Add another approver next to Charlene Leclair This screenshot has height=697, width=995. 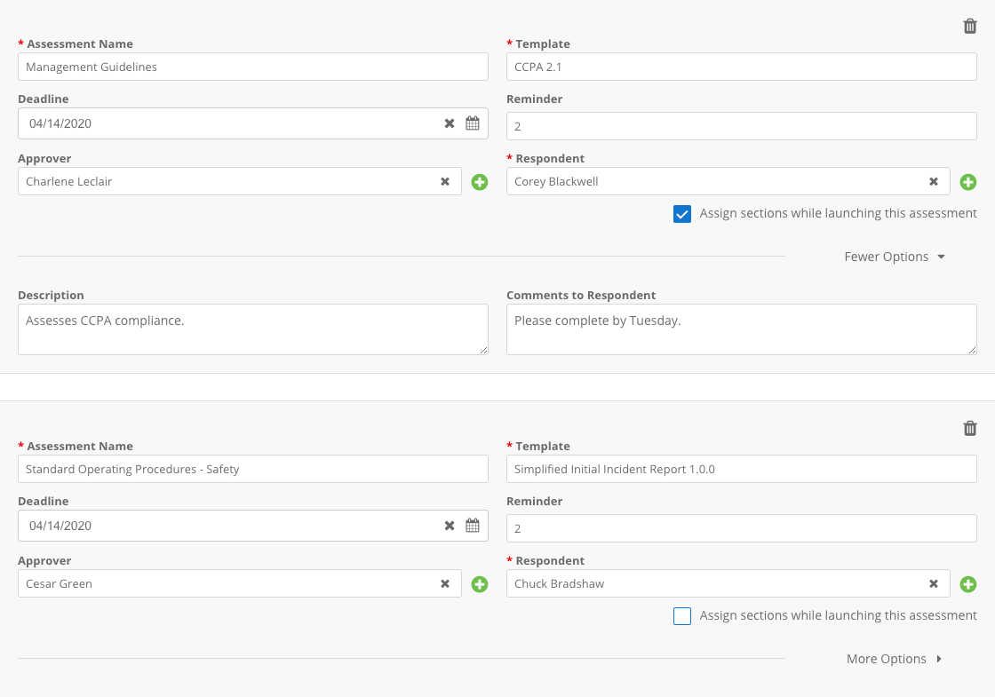(x=480, y=182)
